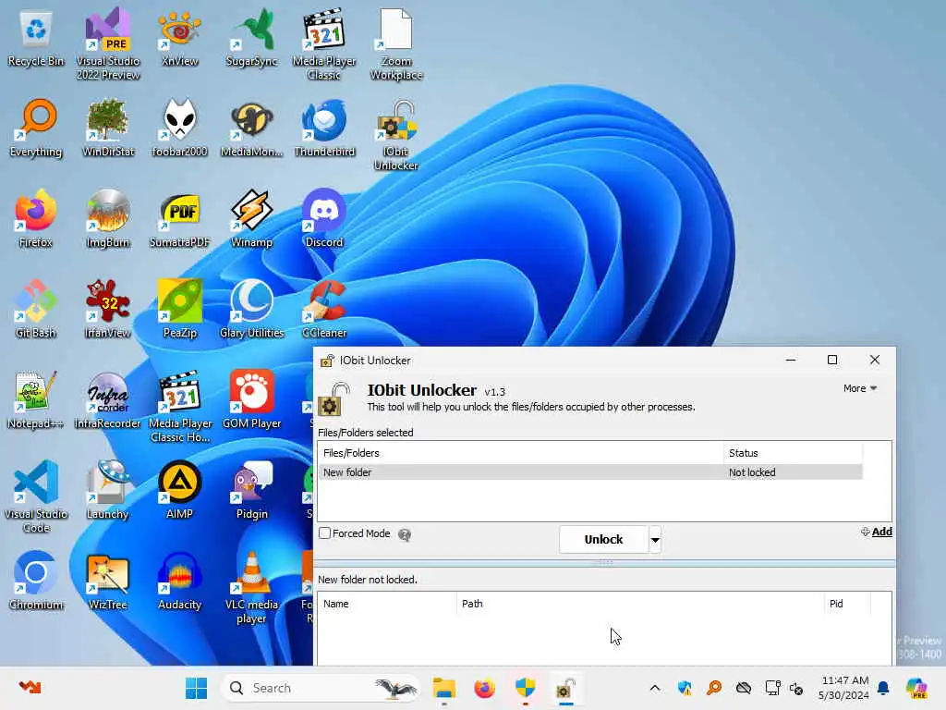Click the Forced Mode help icon
The image size is (946, 710).
point(405,534)
